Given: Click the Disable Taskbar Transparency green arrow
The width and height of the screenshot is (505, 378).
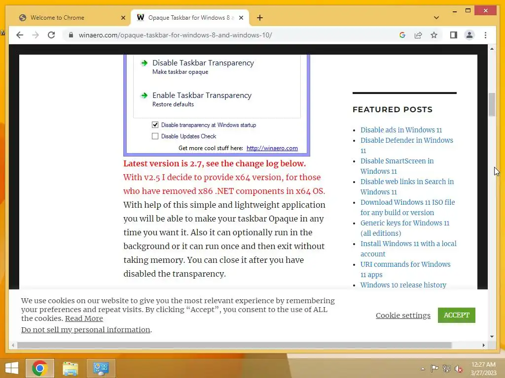Looking at the screenshot, I should point(144,63).
